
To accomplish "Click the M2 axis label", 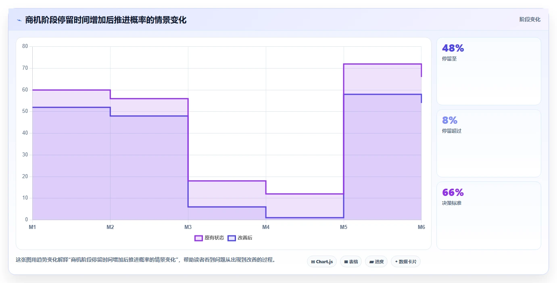I will [x=110, y=227].
